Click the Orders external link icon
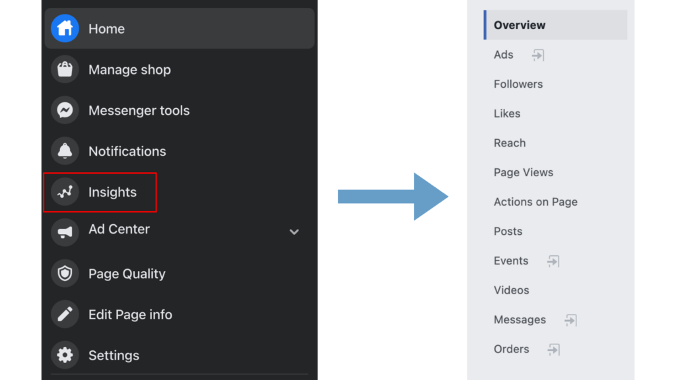This screenshot has height=380, width=676. pos(553,350)
